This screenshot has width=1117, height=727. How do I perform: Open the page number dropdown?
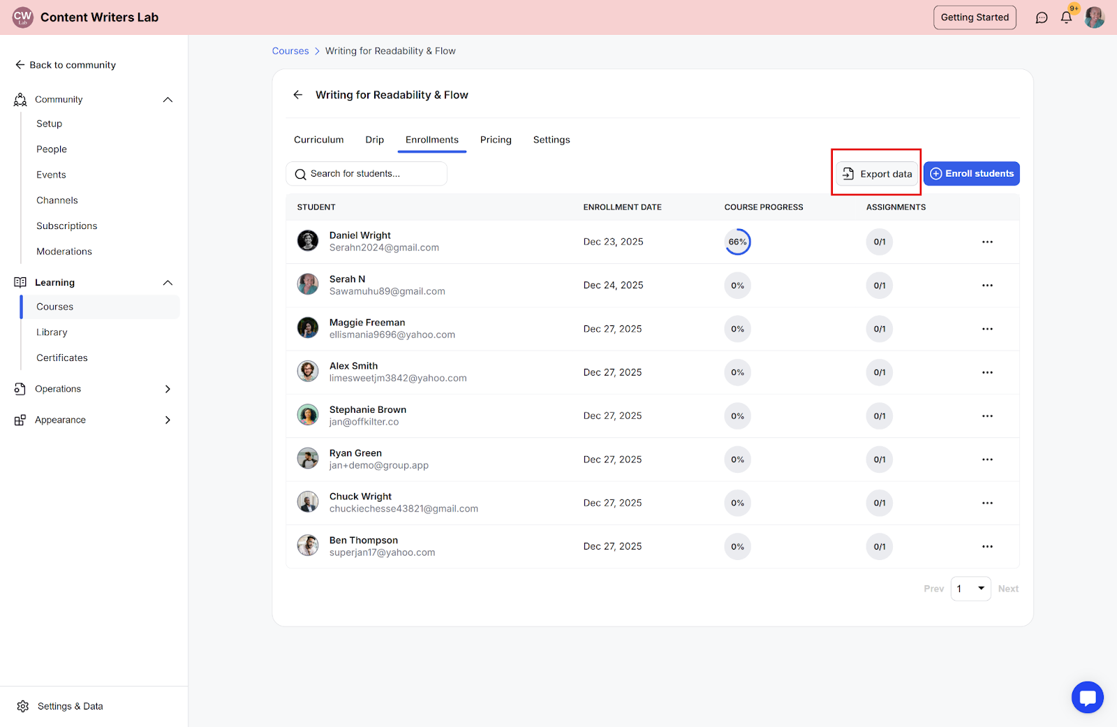[x=970, y=589]
